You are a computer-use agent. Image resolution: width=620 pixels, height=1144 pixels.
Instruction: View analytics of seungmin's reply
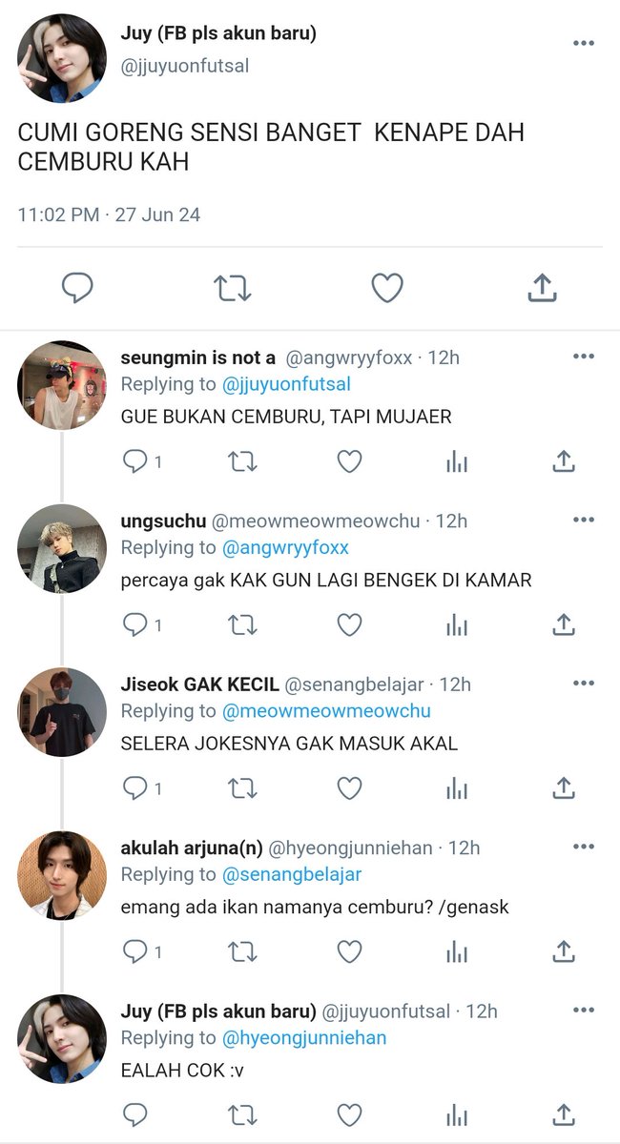(457, 462)
